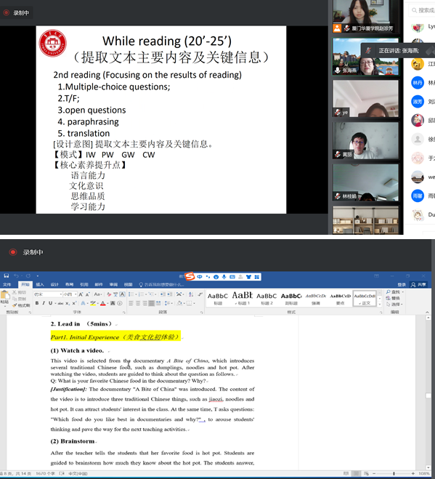This screenshot has width=435, height=479.
Task: Expand the Word styles gallery
Action: (x=380, y=305)
